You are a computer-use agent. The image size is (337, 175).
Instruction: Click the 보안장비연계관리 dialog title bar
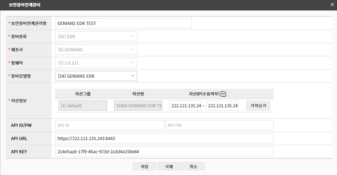[165, 5]
